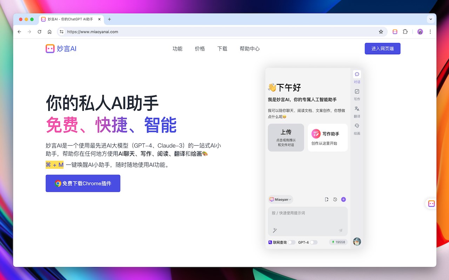The image size is (449, 280).
Task: Go to Chrome home page icon
Action: 49,31
